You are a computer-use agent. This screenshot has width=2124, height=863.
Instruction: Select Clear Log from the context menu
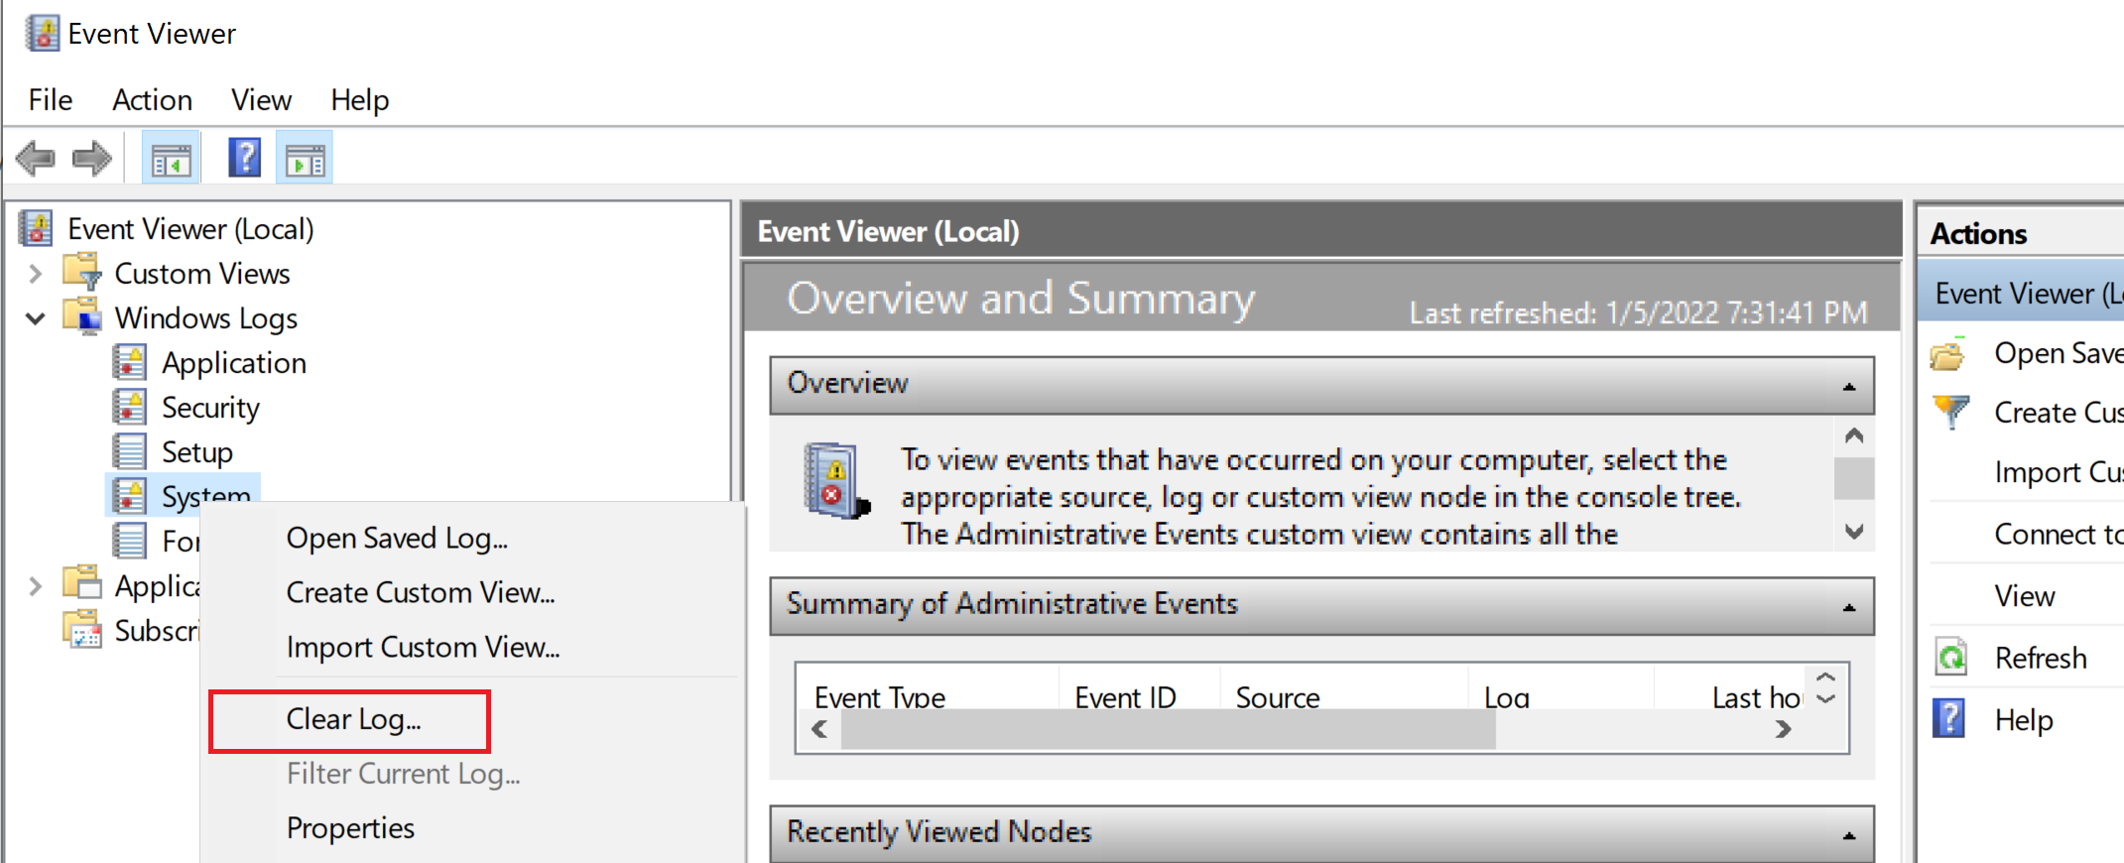click(x=353, y=719)
